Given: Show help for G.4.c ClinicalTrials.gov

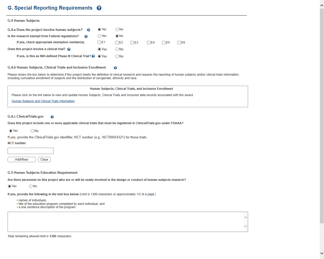Looking at the screenshot, I should pyautogui.click(x=52, y=117).
